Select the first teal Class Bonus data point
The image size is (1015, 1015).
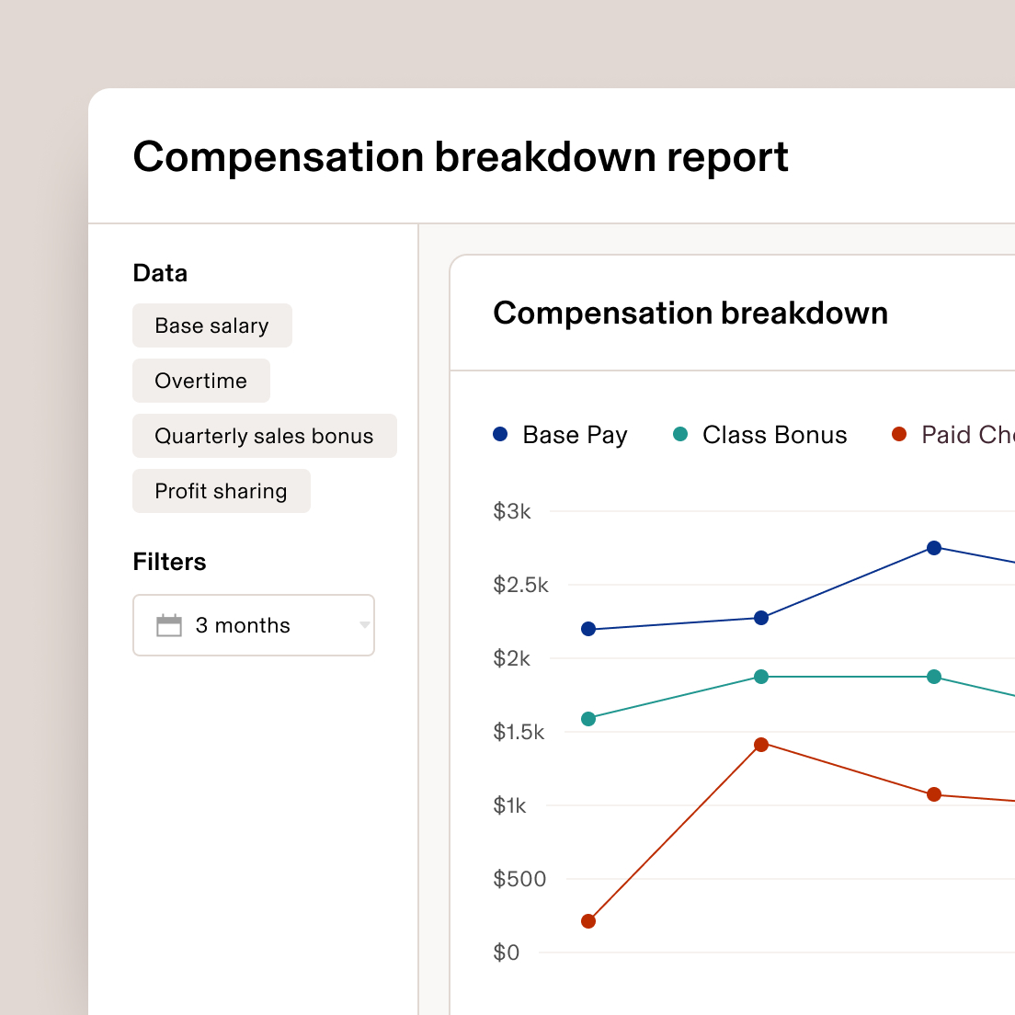click(588, 719)
